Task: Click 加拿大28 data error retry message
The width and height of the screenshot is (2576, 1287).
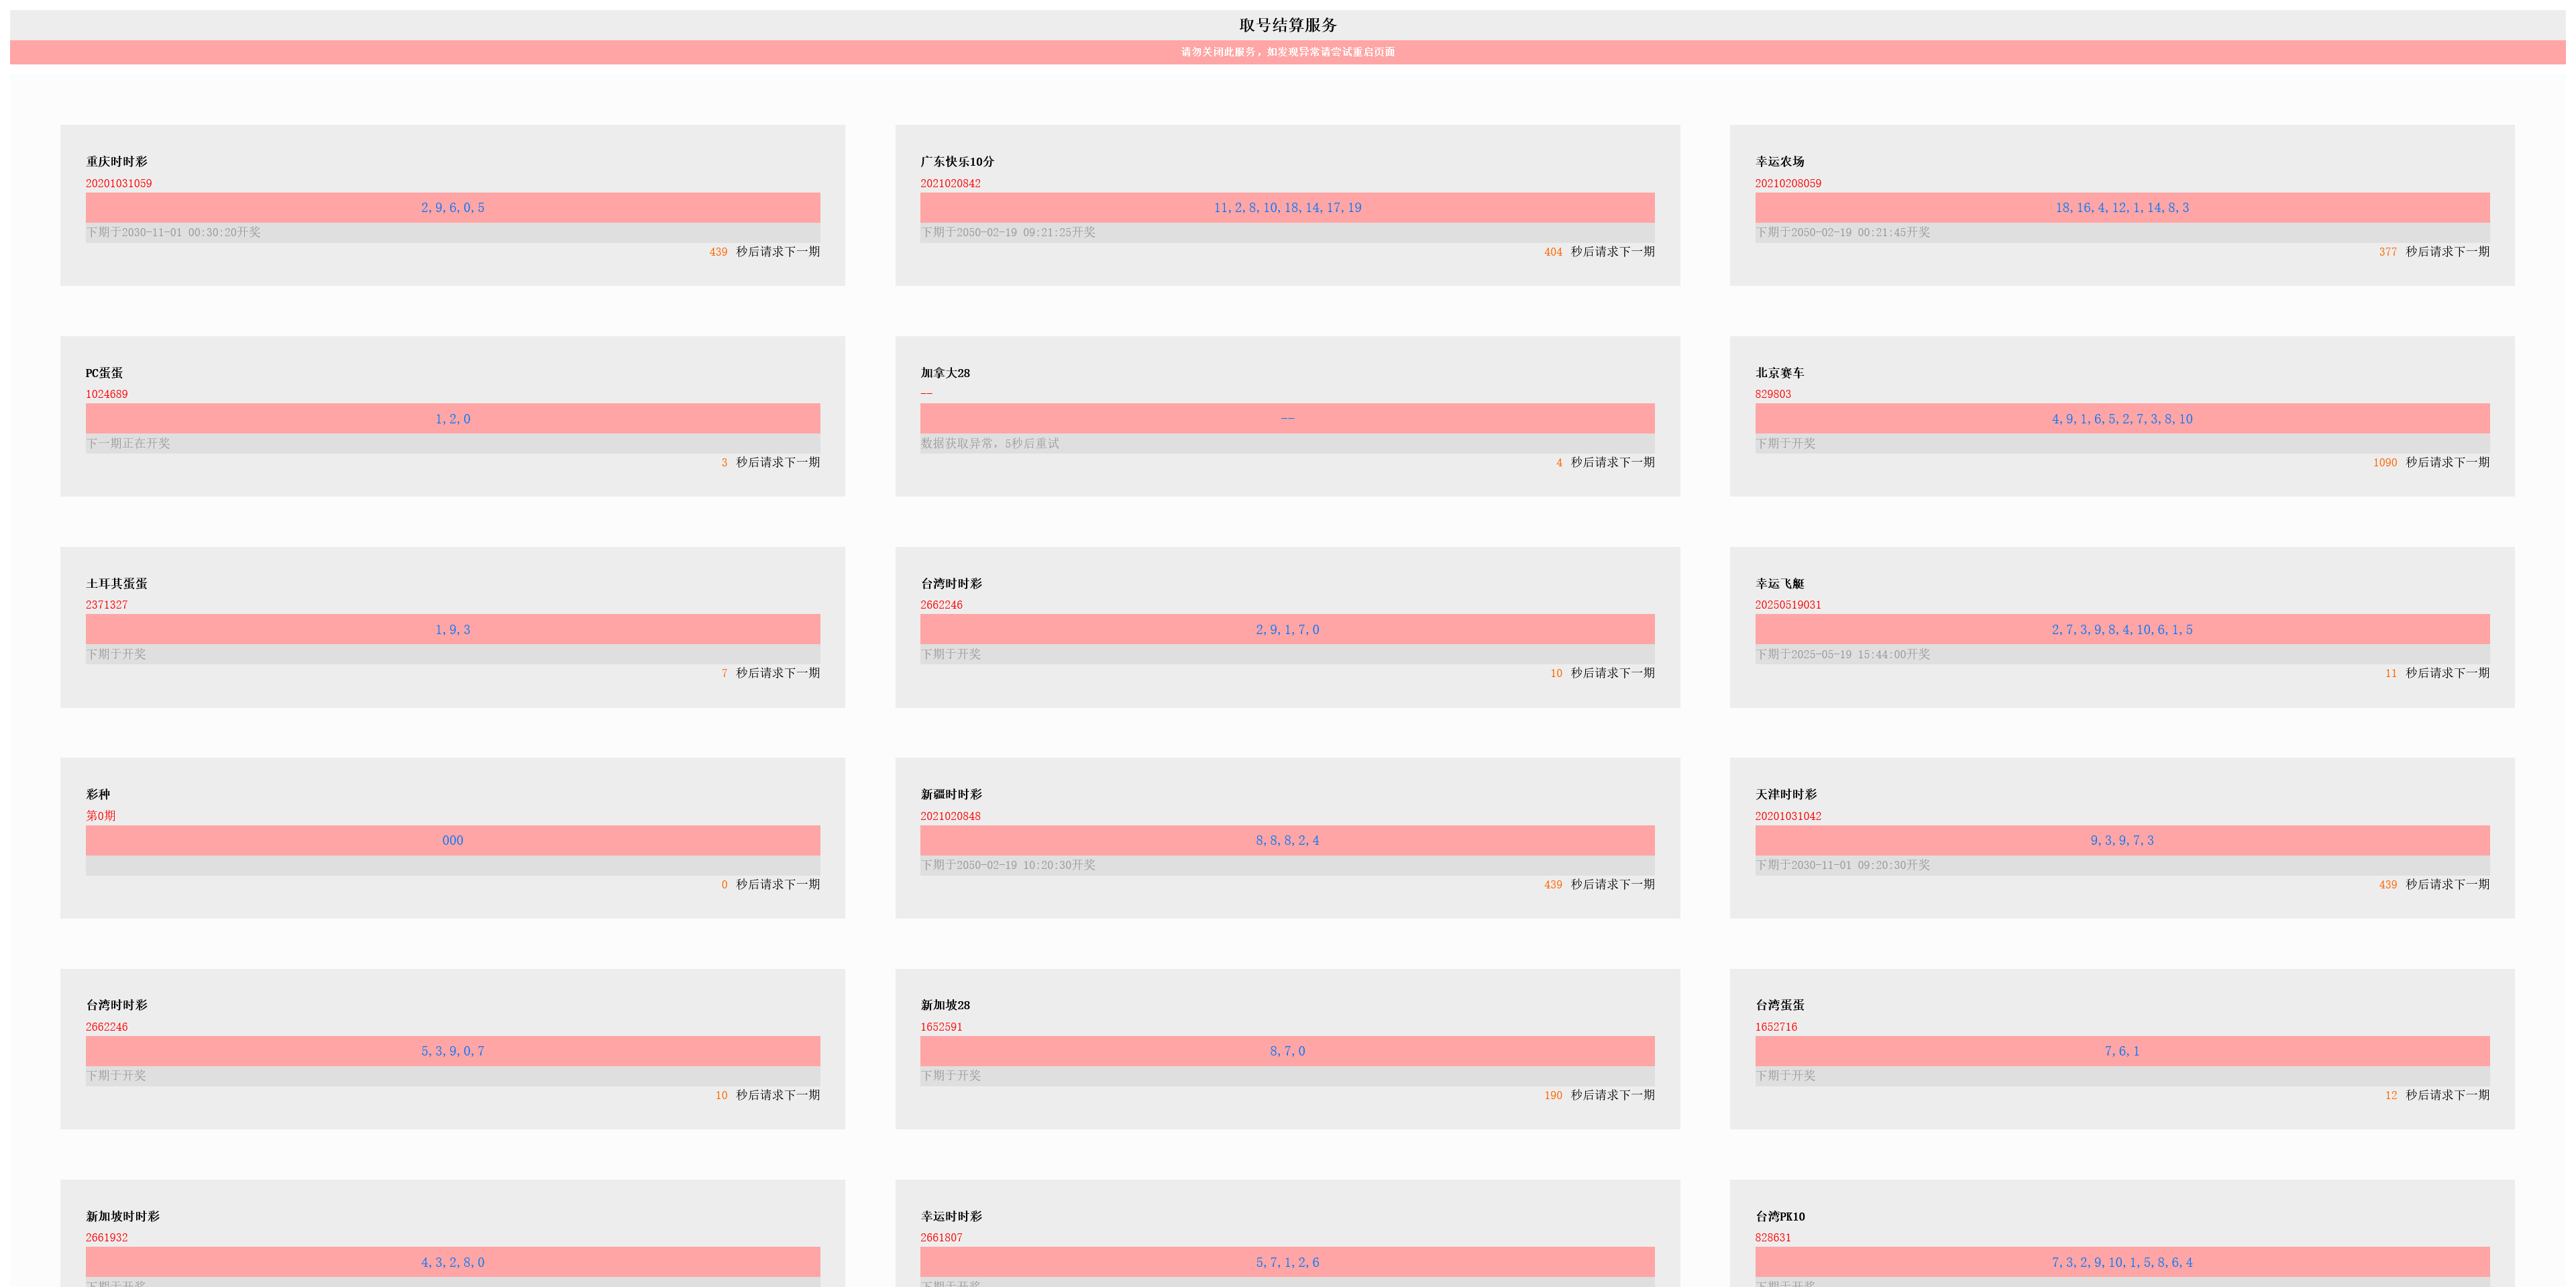Action: (989, 443)
